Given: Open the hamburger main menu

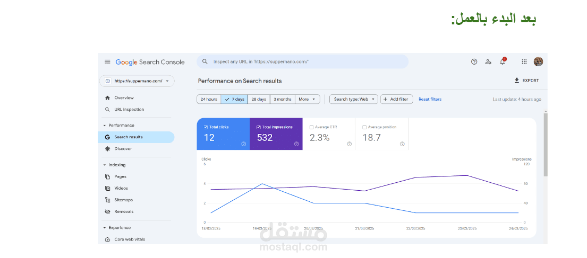Looking at the screenshot, I should [x=107, y=62].
